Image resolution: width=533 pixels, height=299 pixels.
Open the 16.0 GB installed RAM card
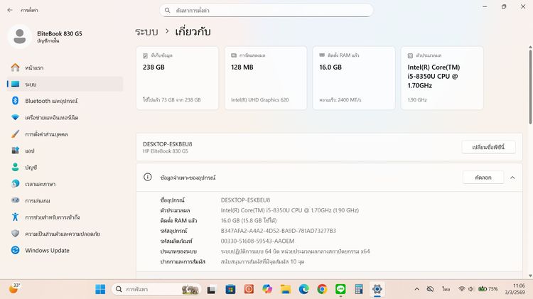[354, 78]
